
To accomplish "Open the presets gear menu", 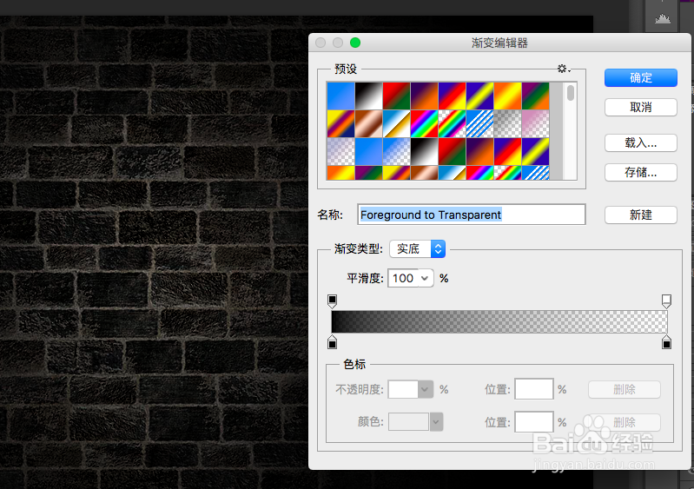I will 563,69.
